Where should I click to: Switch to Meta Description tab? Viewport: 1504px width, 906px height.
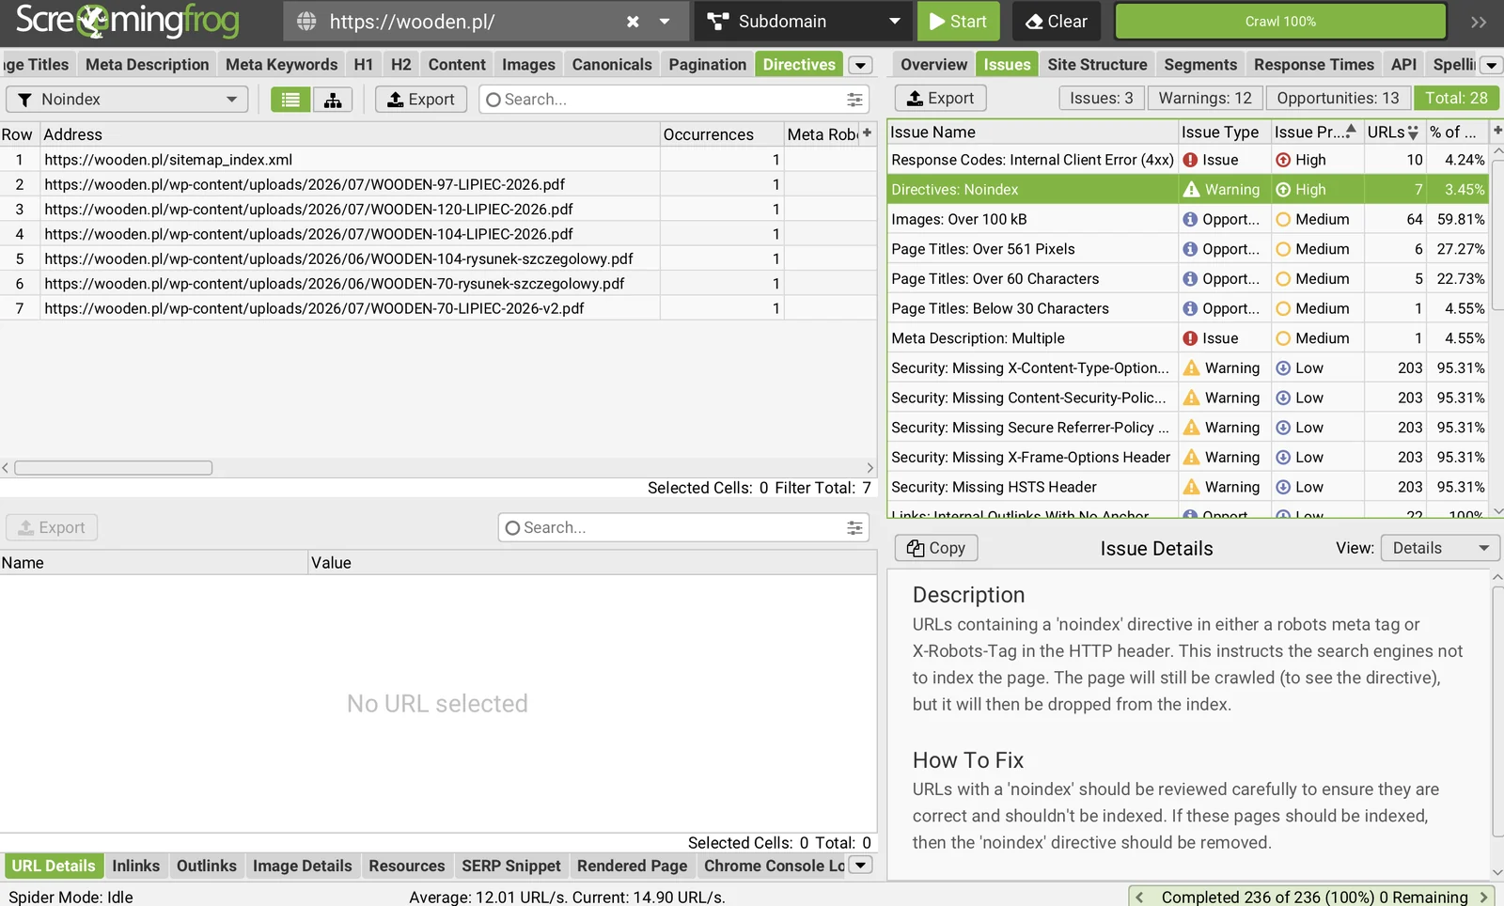[147, 64]
